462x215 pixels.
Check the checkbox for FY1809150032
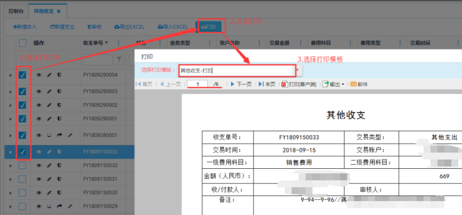pyautogui.click(x=23, y=165)
